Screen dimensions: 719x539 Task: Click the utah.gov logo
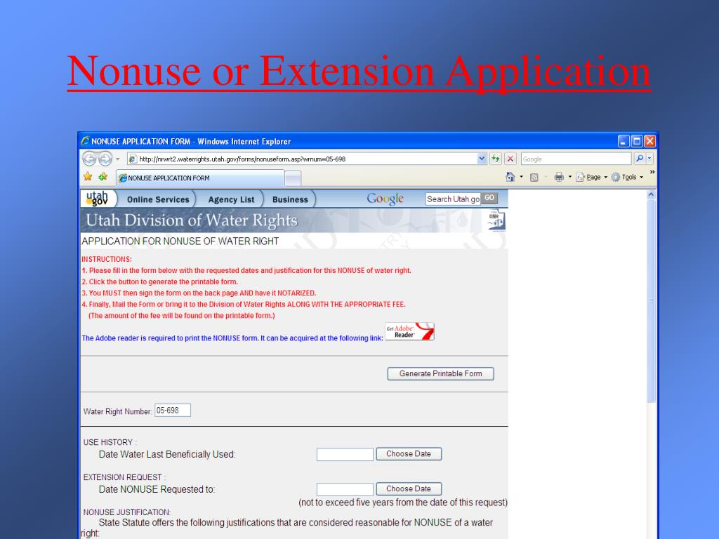point(97,199)
